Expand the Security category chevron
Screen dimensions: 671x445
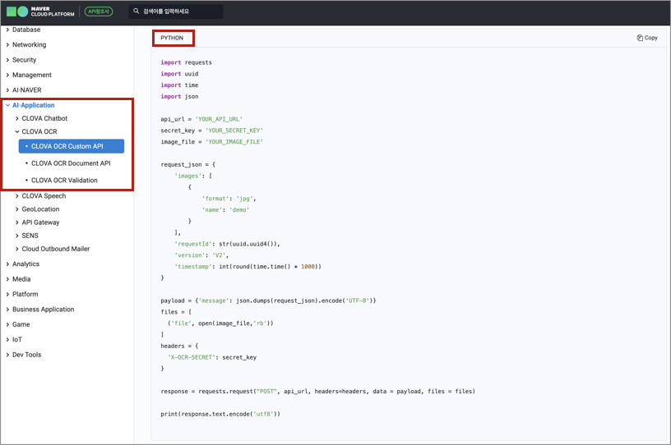point(7,60)
